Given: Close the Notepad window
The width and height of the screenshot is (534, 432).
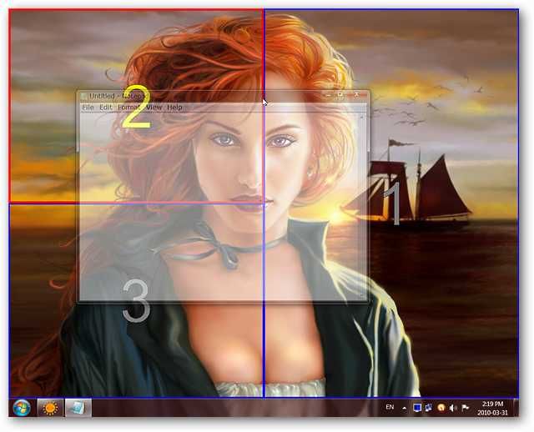Looking at the screenshot, I should 357,95.
